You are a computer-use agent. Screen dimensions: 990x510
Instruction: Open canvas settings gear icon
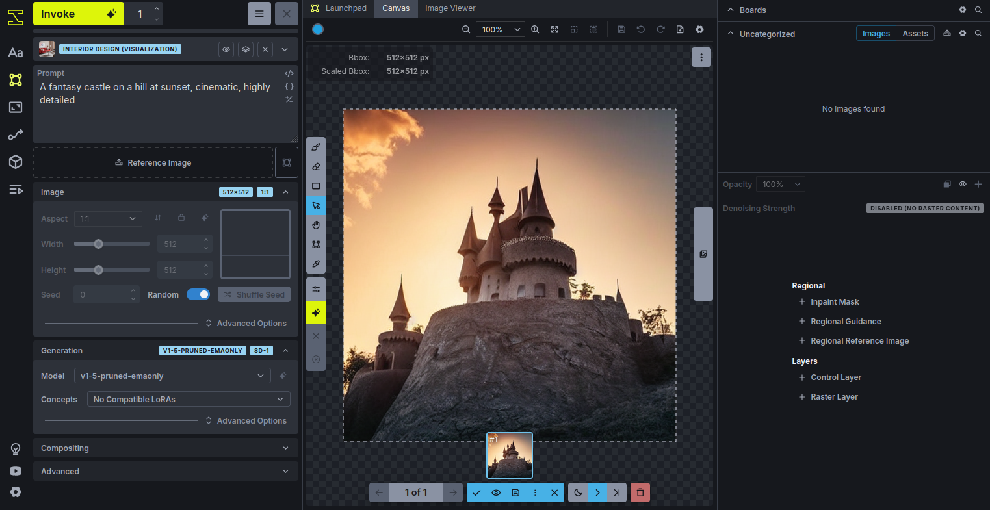click(x=699, y=29)
